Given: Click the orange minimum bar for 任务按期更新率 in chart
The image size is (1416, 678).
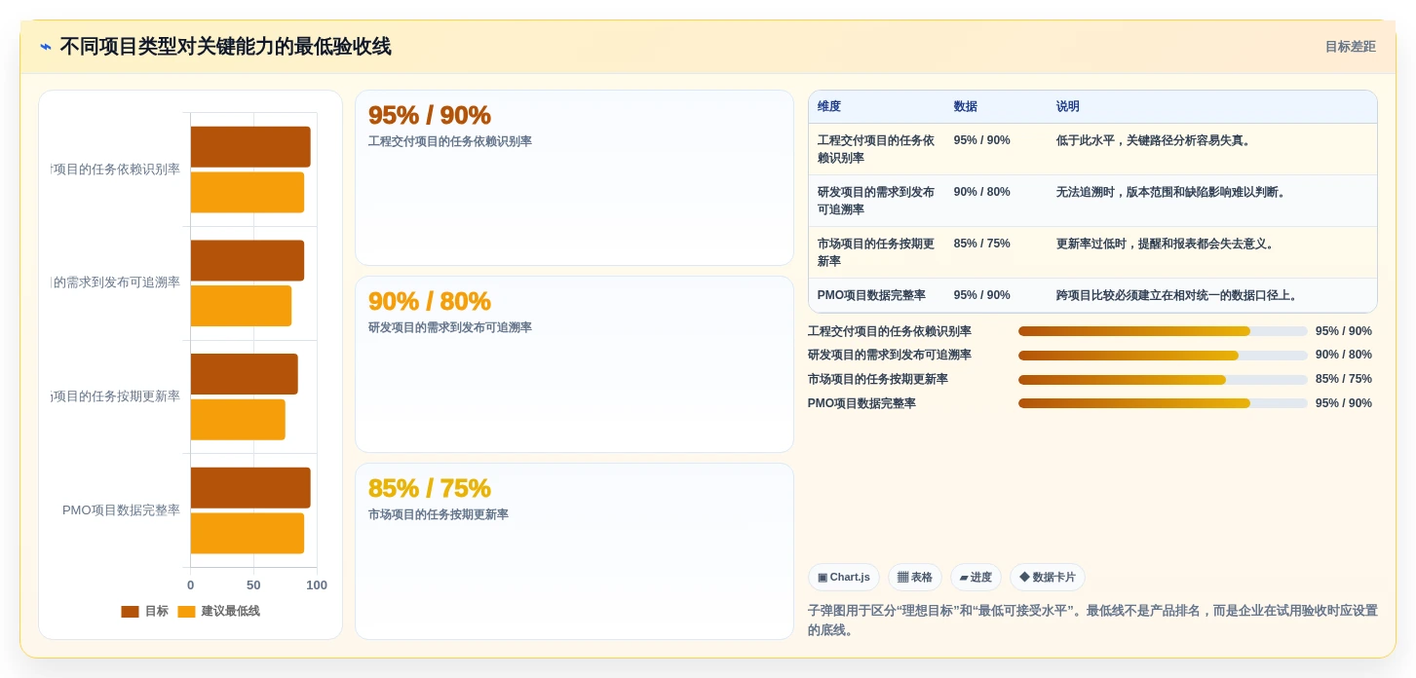Looking at the screenshot, I should [x=238, y=420].
